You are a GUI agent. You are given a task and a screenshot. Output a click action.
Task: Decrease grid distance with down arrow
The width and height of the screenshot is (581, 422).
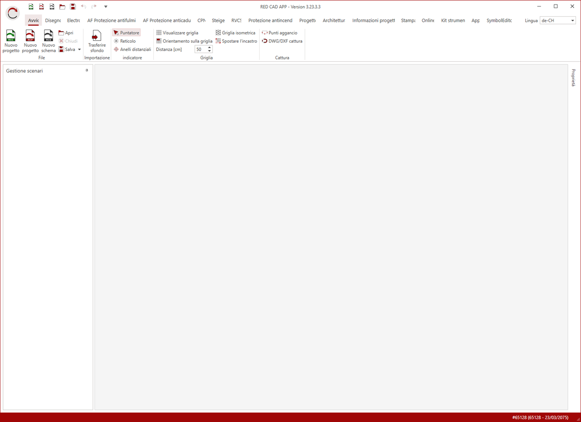pyautogui.click(x=209, y=51)
